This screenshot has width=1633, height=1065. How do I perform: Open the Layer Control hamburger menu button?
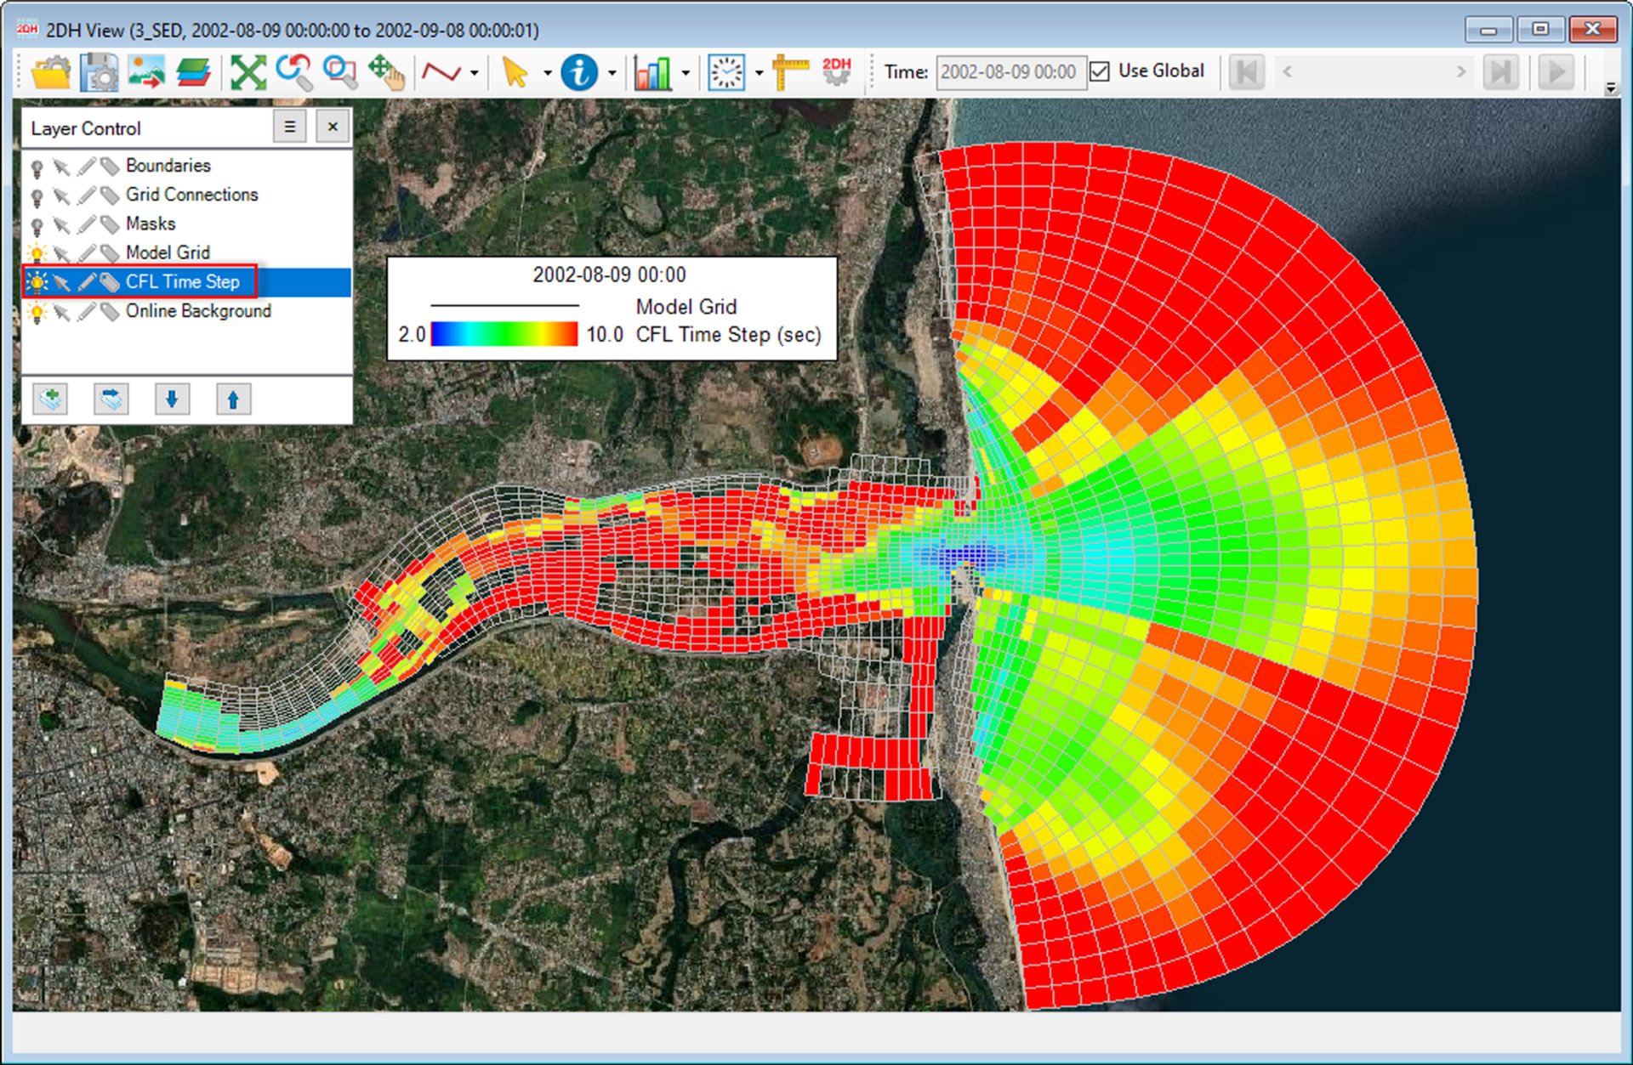click(290, 127)
